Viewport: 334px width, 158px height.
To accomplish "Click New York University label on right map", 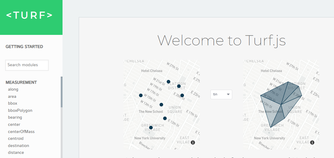I will [x=269, y=138].
